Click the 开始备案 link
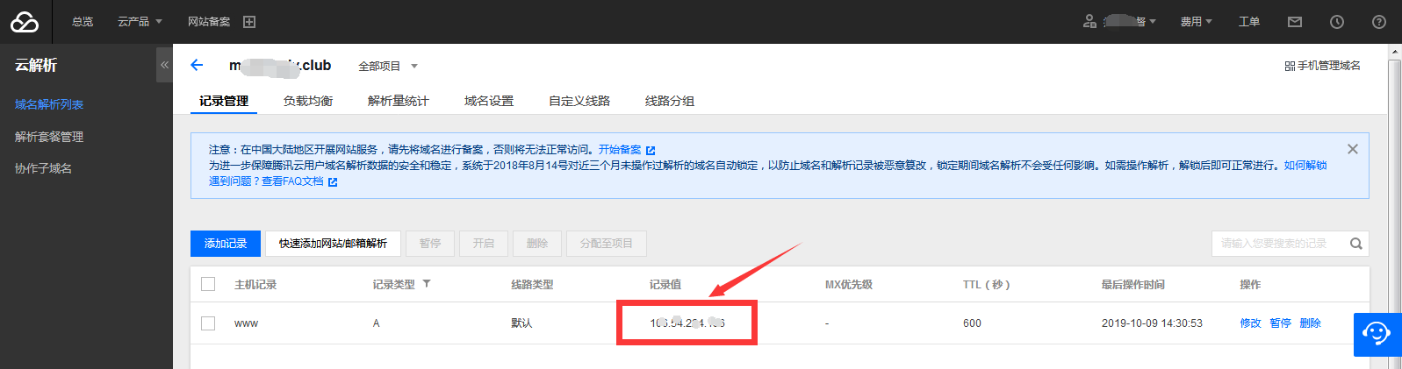Viewport: 1402px width, 369px height. (620, 150)
